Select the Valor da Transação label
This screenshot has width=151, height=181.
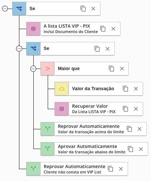(93, 89)
